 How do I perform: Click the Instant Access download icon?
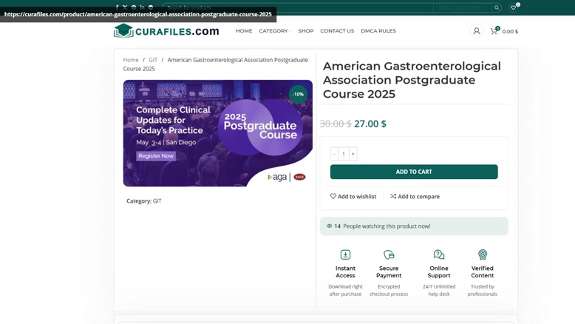coord(345,254)
